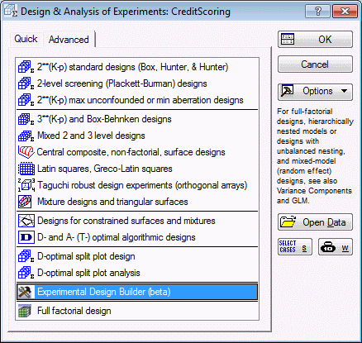Select the Taguchi robust design icon
The width and height of the screenshot is (362, 343).
[x=26, y=185]
